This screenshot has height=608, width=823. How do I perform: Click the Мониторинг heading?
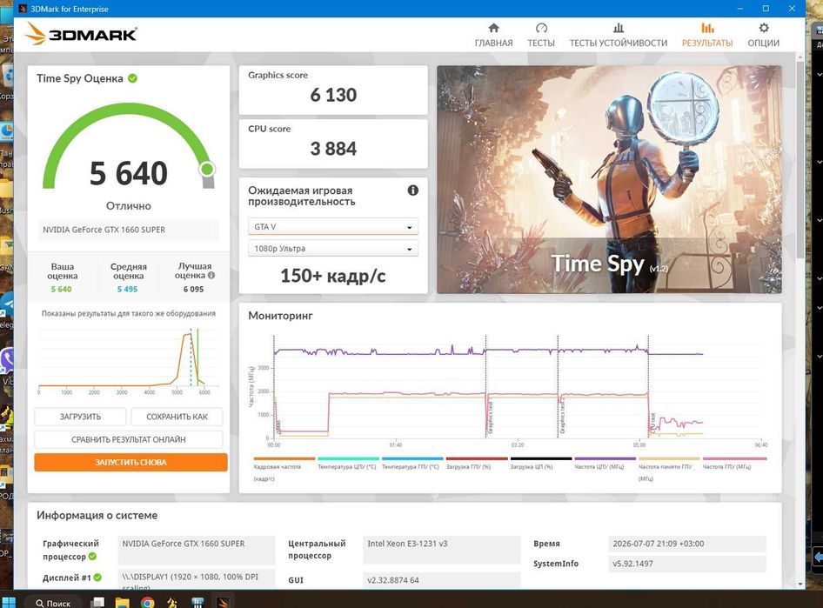pyautogui.click(x=280, y=316)
